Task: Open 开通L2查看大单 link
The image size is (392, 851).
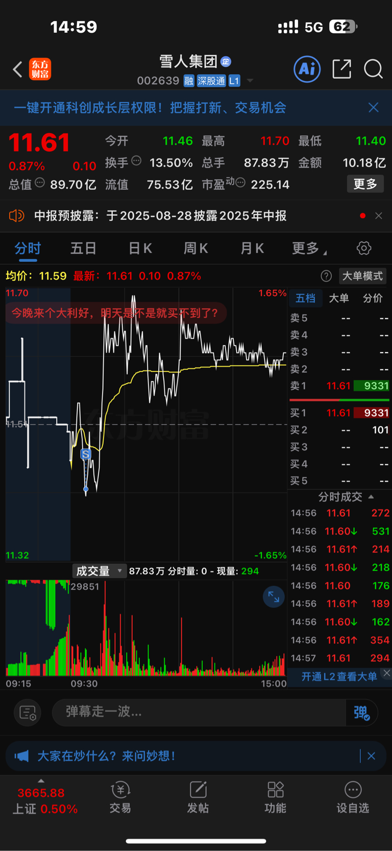Action: [339, 677]
